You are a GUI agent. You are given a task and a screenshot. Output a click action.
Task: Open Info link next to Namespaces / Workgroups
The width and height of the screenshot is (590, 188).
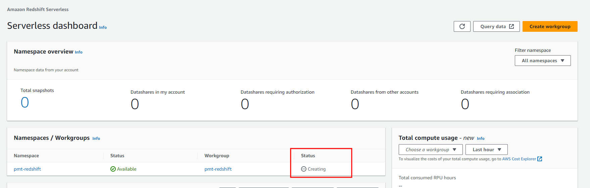[96, 138]
